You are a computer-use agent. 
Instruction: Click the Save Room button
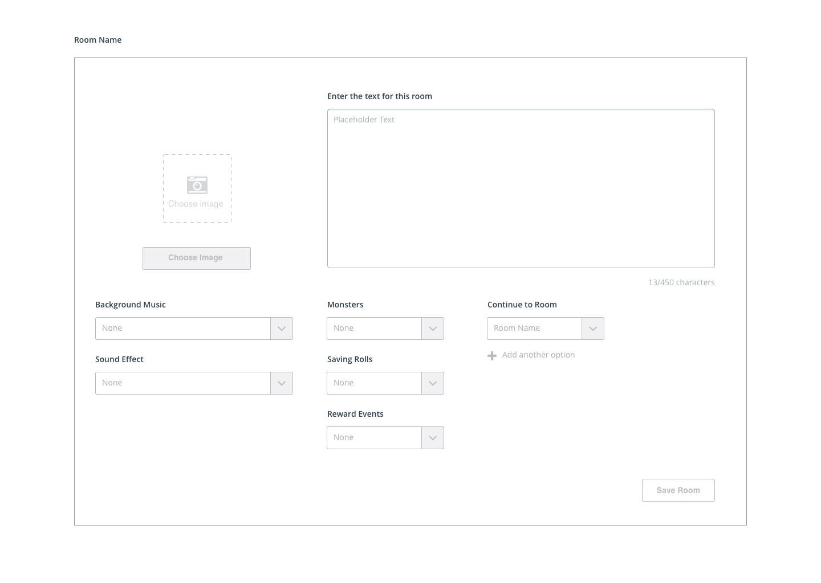[x=678, y=490]
